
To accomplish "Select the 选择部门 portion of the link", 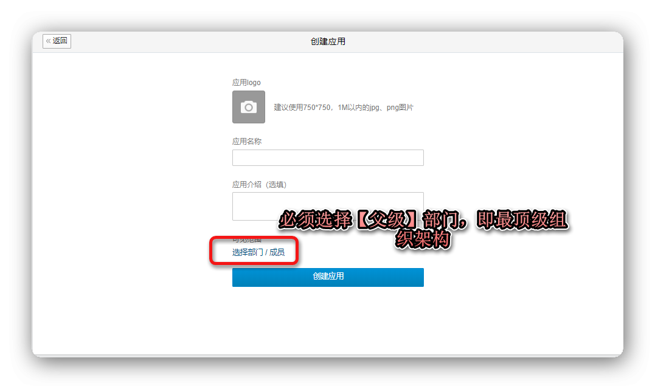I will [x=248, y=252].
